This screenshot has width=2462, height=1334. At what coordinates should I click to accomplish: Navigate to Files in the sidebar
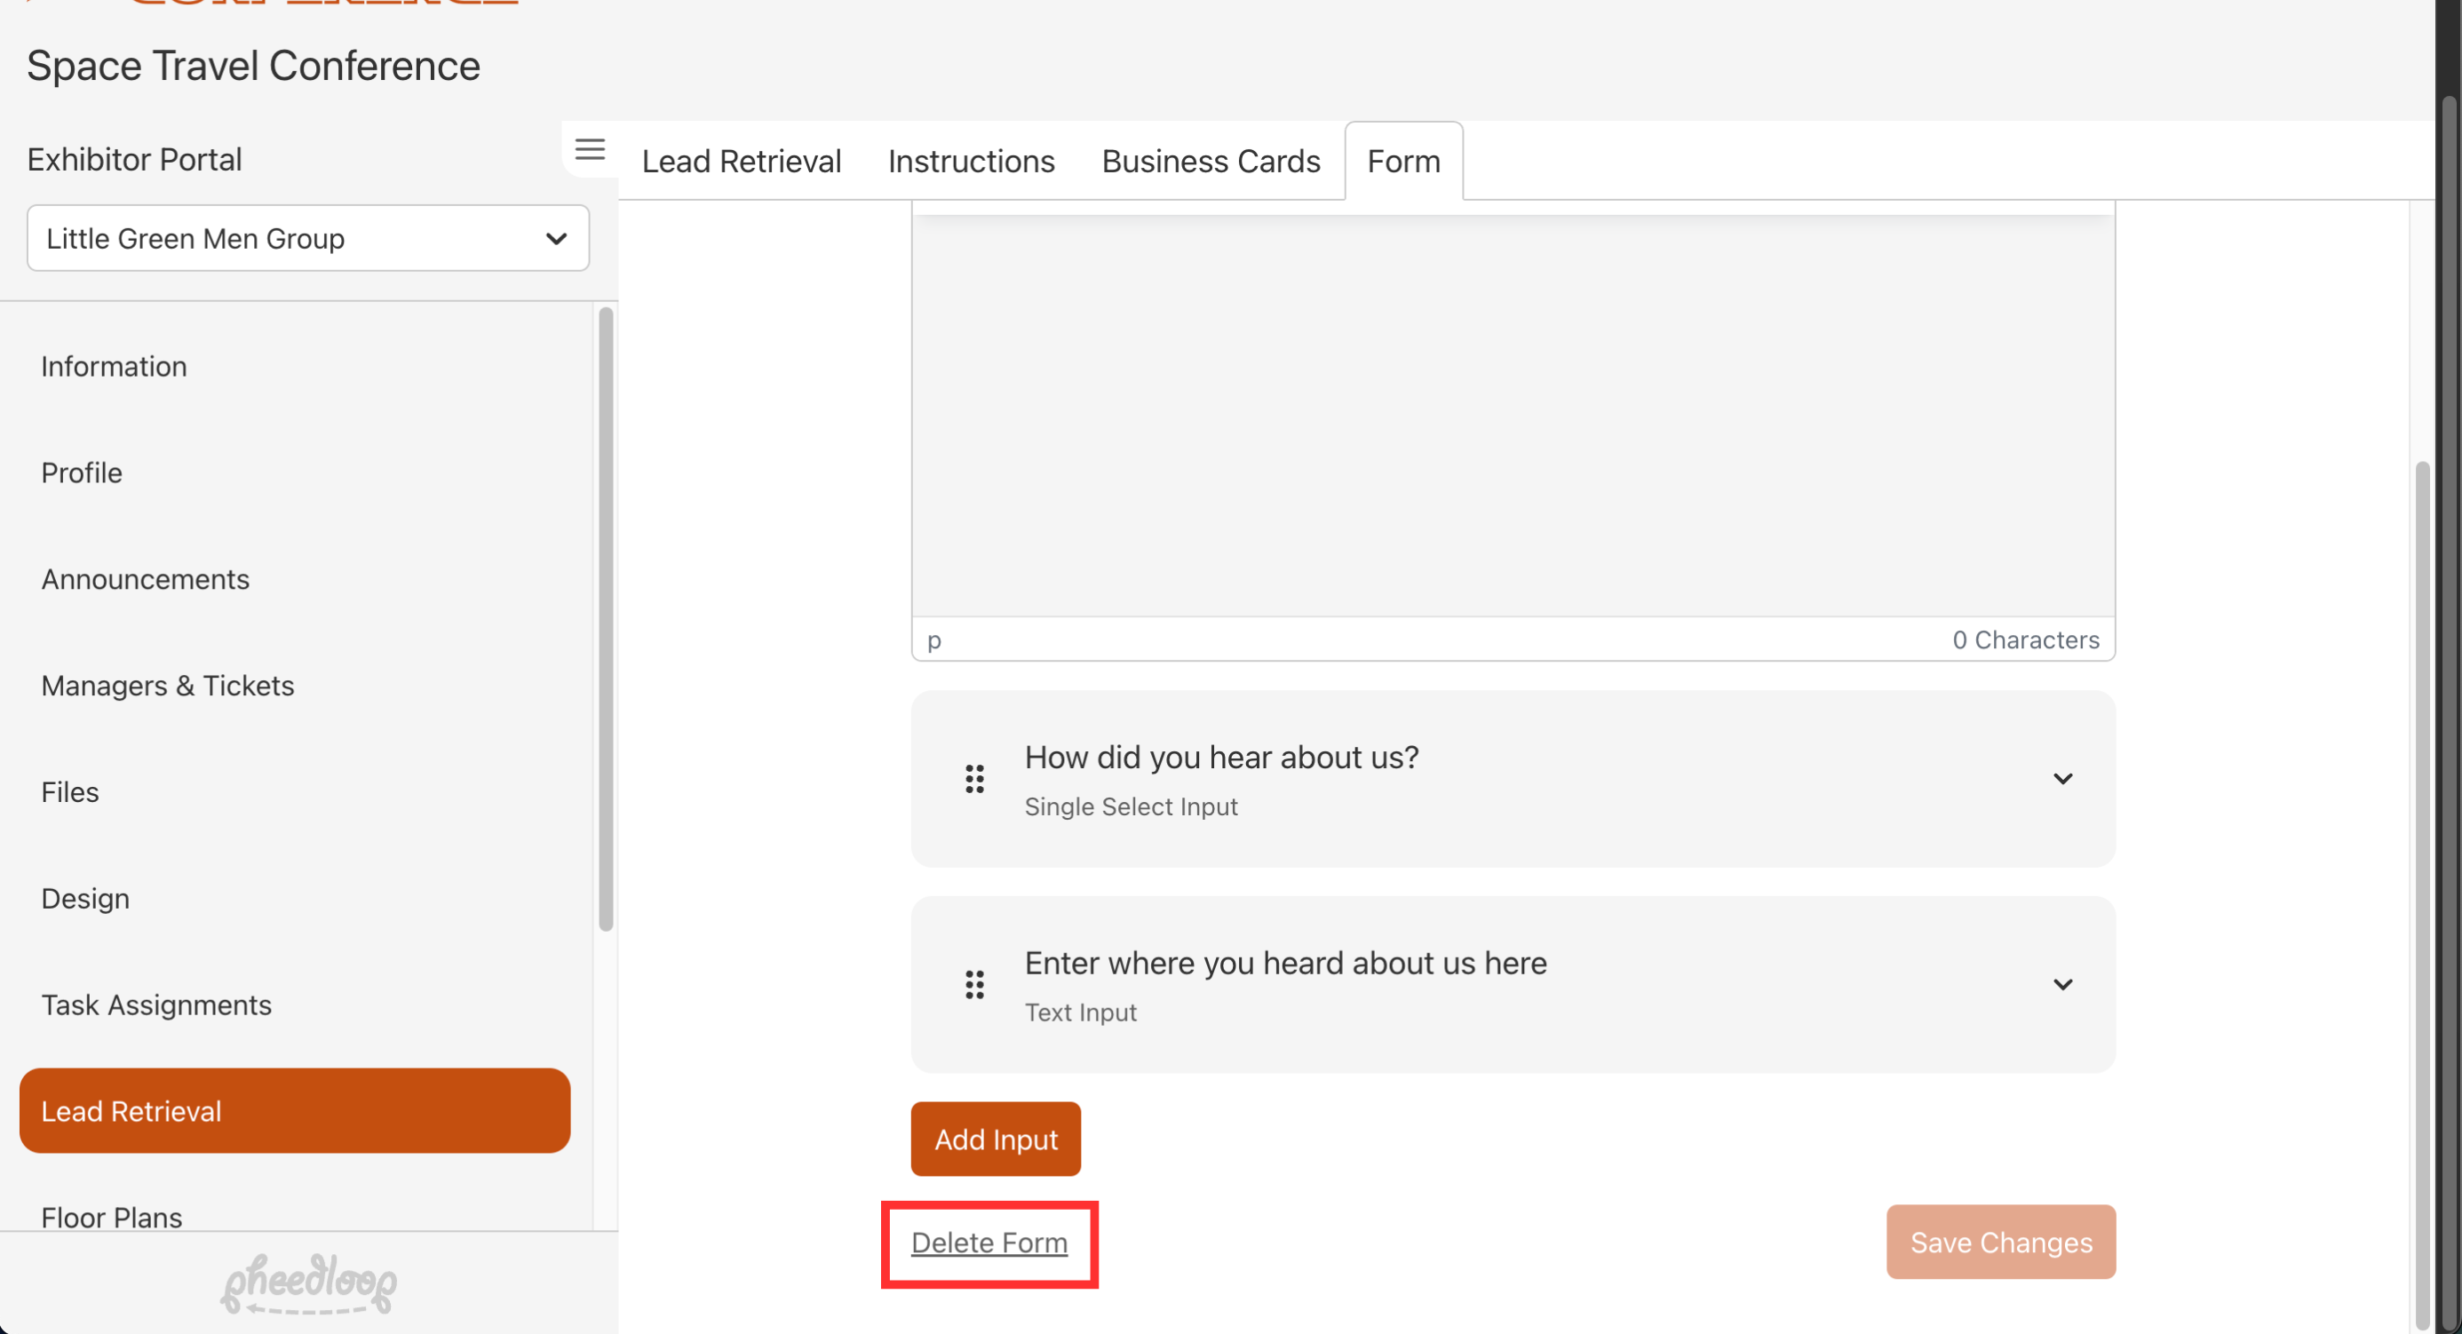(x=70, y=792)
